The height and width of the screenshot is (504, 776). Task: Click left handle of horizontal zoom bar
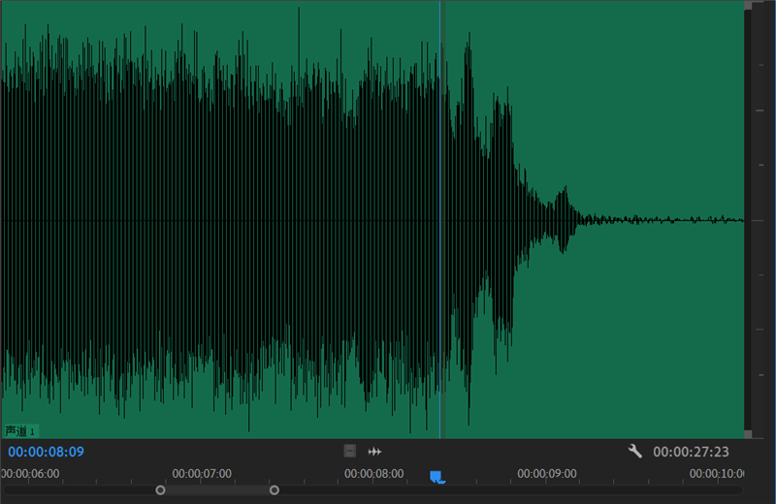[x=160, y=490]
